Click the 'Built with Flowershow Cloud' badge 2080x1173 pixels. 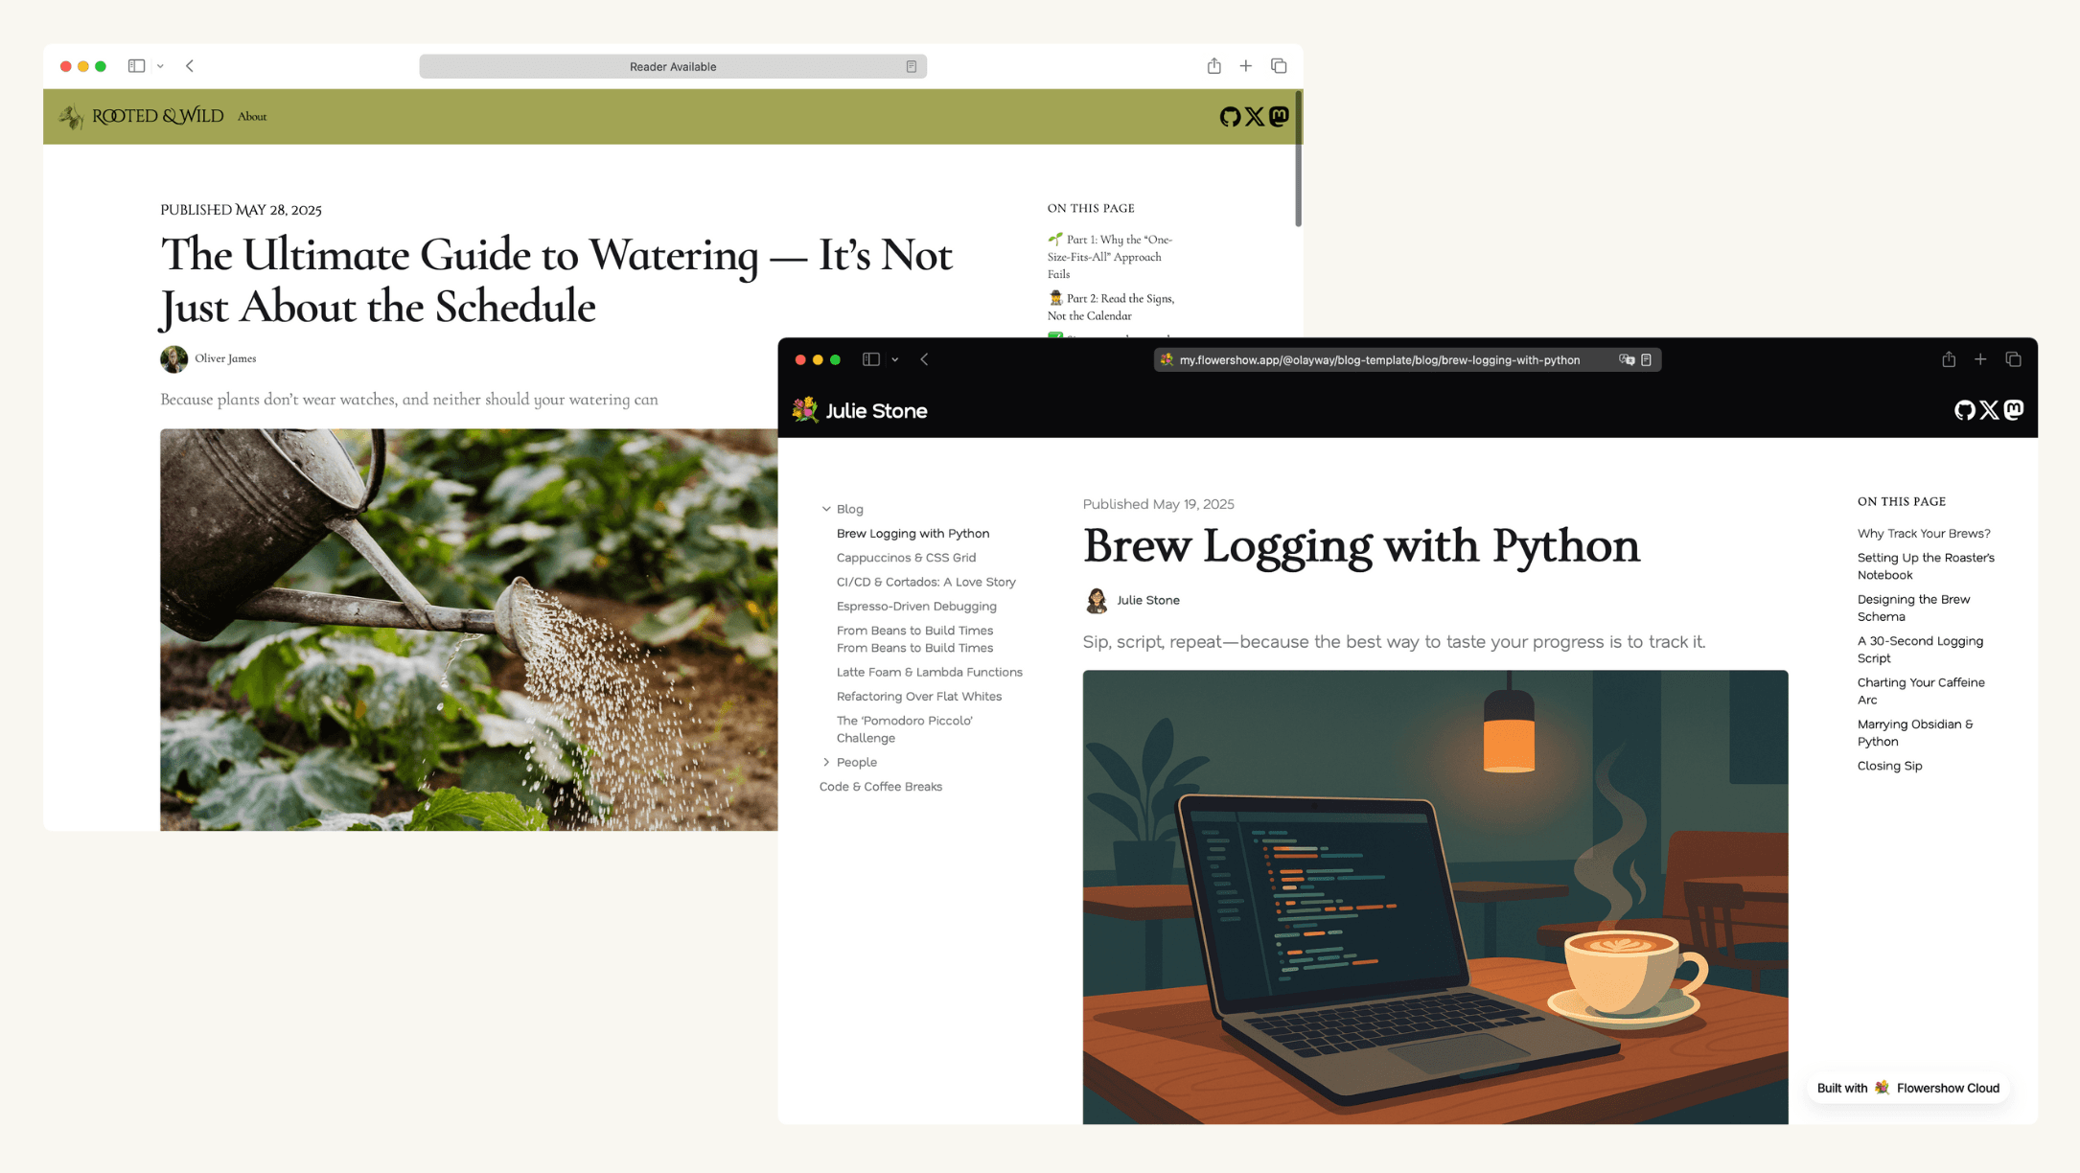(x=1907, y=1088)
